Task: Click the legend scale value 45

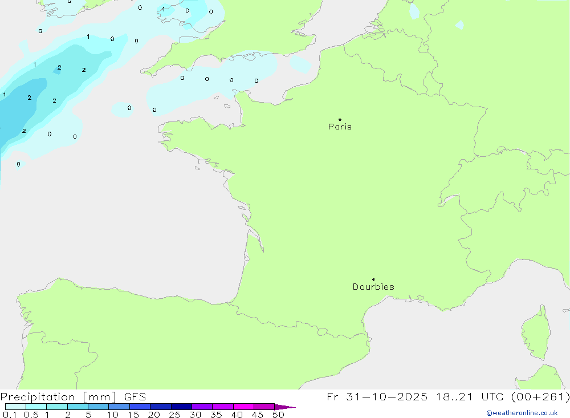Action: pos(258,415)
